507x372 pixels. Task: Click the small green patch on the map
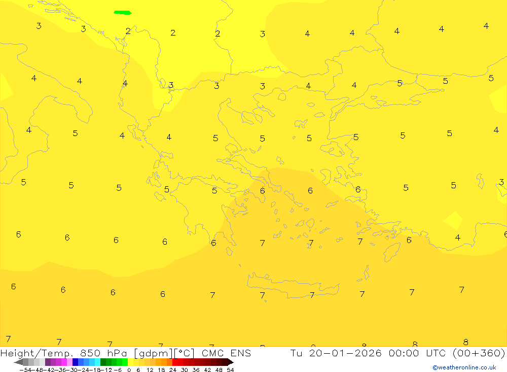click(123, 13)
